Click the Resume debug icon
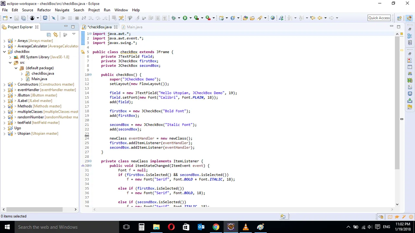415x233 pixels. click(63, 18)
